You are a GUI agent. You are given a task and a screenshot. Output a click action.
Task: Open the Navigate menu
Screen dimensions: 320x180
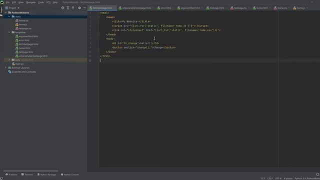(x=31, y=2)
